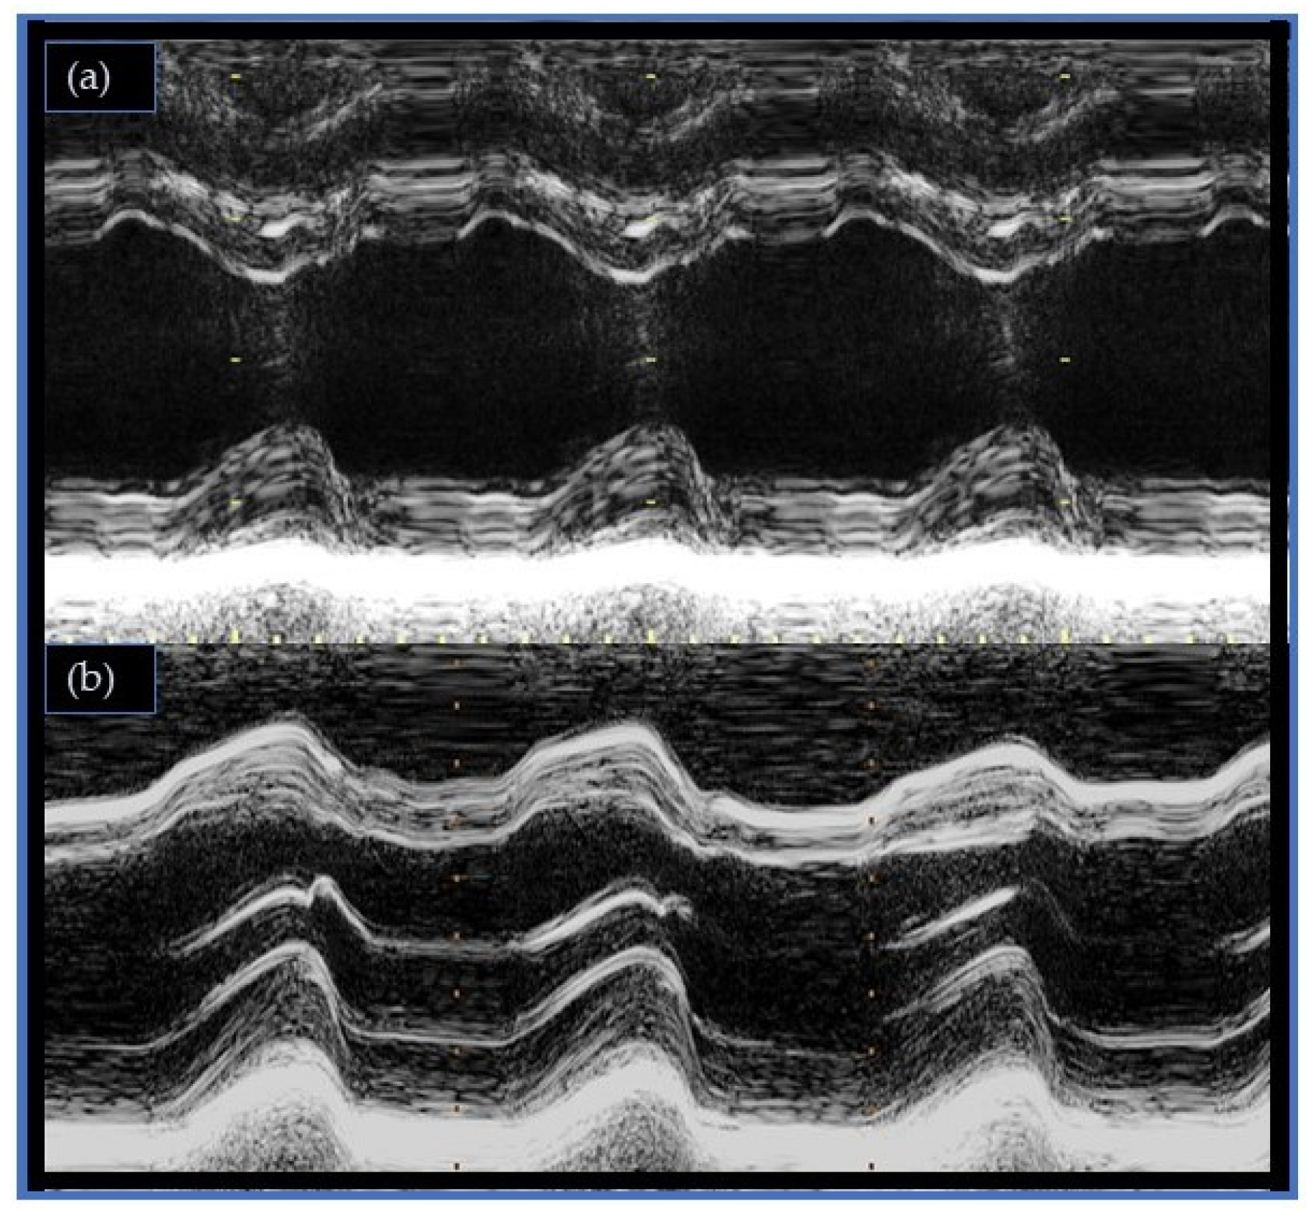Screen dimensions: 1315x1215
Task: Click right yellow marker inside dark cavity of panel (a)
Action: click(1064, 360)
